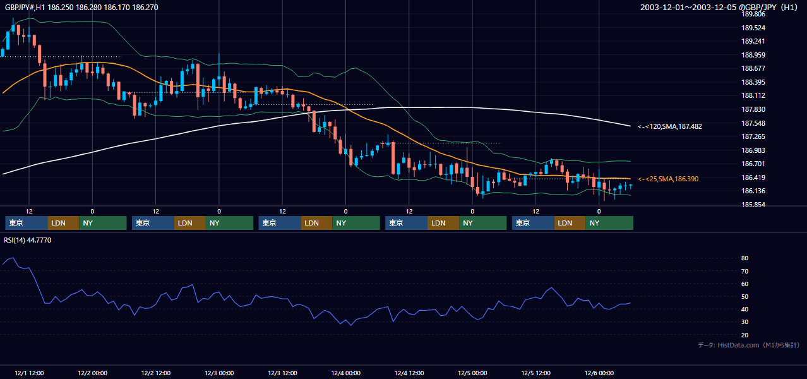Click the NY session block for 12/1
807x379 pixels.
103,223
